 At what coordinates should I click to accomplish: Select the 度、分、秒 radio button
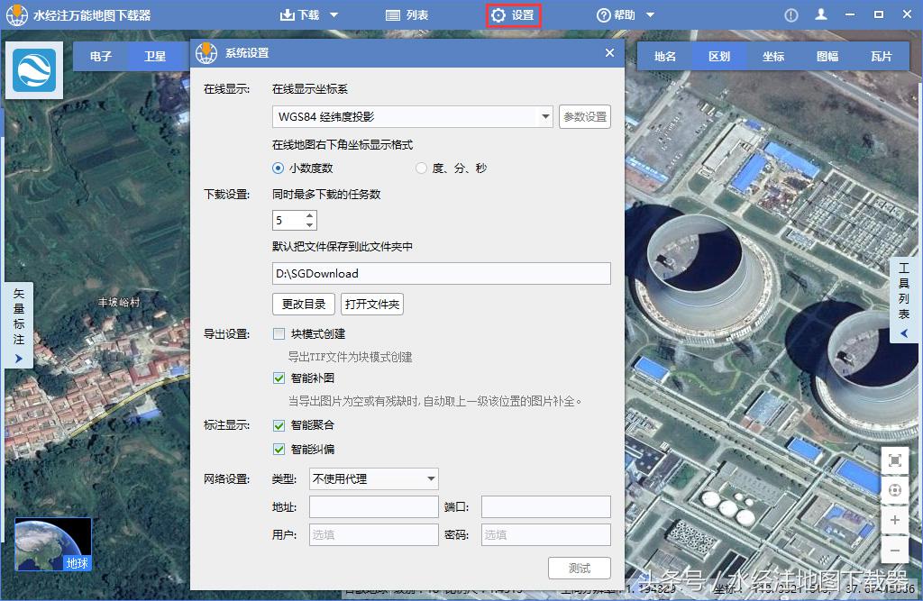coord(420,168)
